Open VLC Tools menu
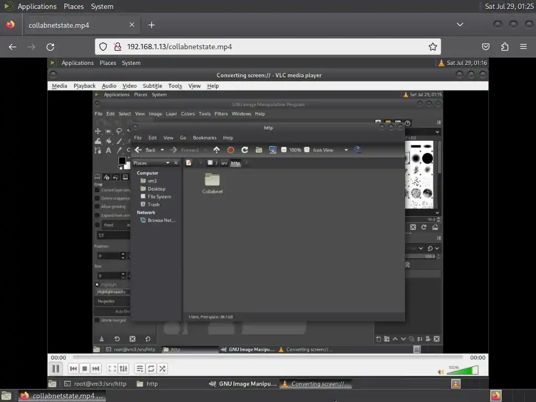This screenshot has height=402, width=536. click(x=175, y=86)
